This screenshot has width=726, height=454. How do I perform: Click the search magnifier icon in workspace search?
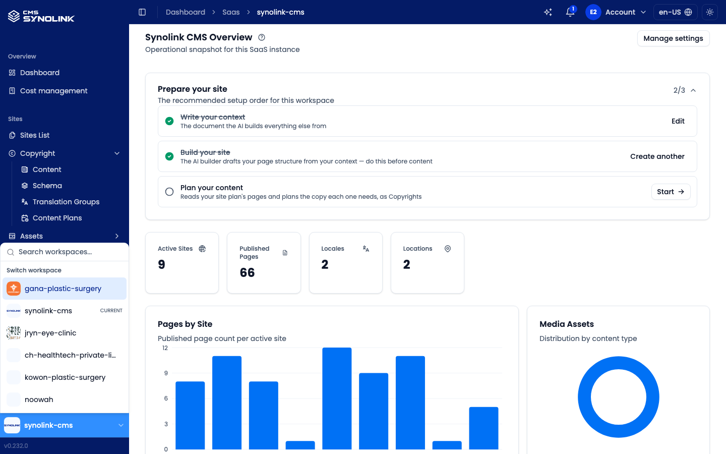(11, 252)
